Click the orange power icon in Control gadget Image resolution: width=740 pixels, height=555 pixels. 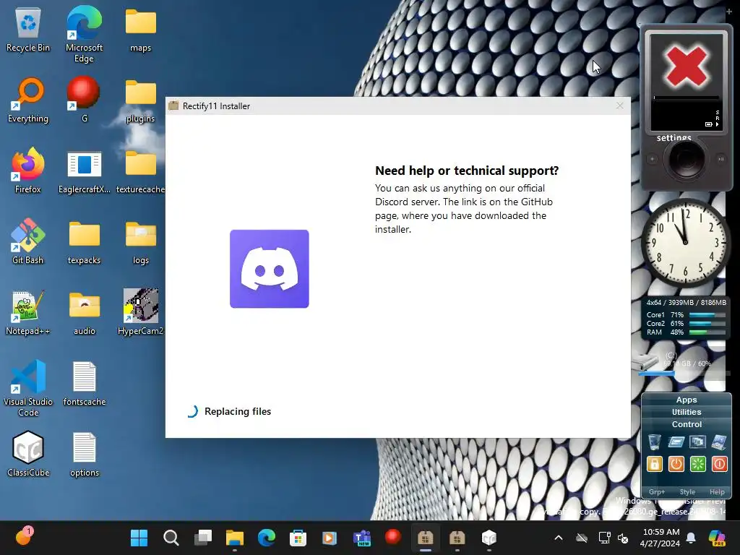[x=676, y=464]
